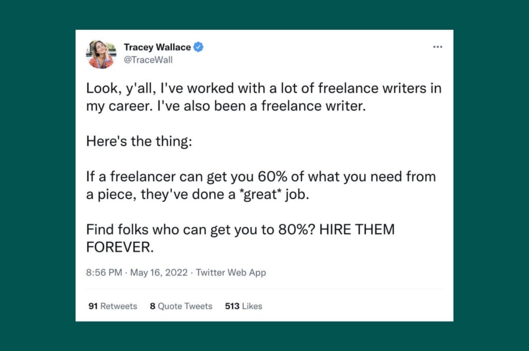Click the Retweets label text
This screenshot has width=529, height=351.
tap(118, 306)
